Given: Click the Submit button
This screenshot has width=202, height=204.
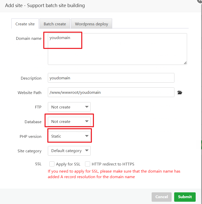Looking at the screenshot, I should click(185, 197).
